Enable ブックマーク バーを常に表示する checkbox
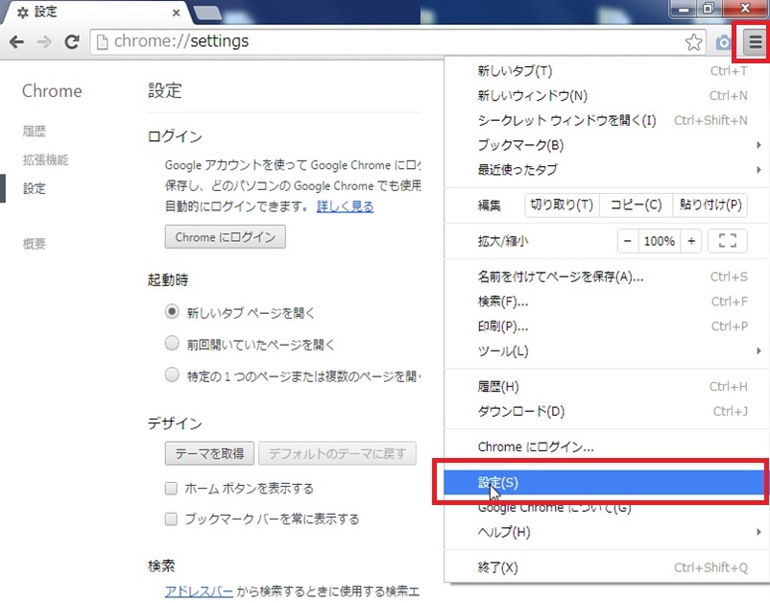Screen dimensions: 770x603 tap(171, 519)
